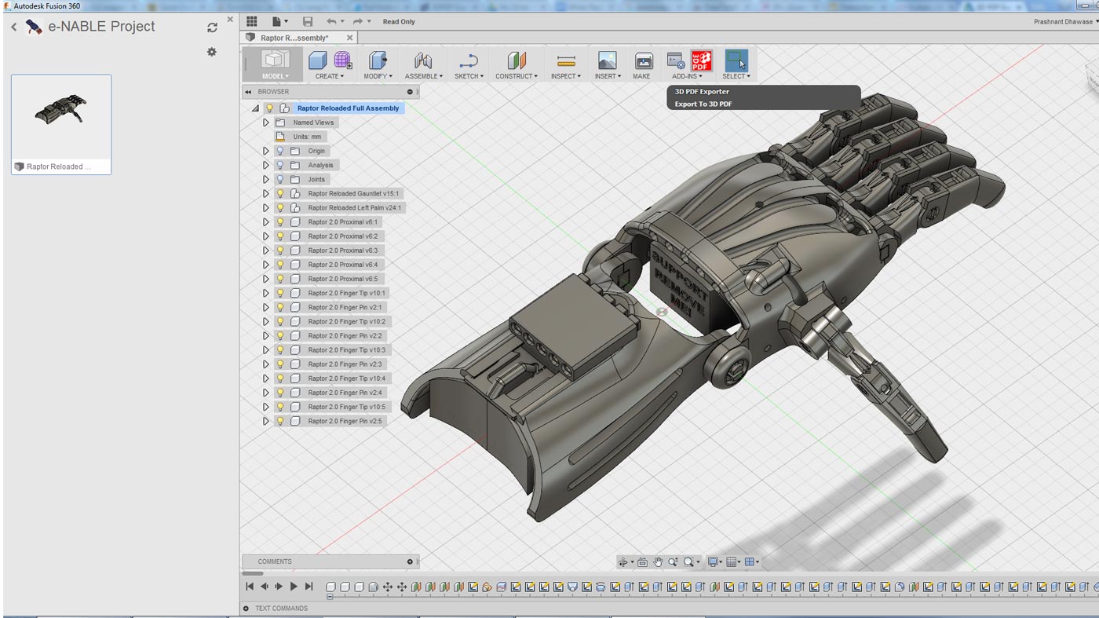The width and height of the screenshot is (1099, 618).
Task: Select Raptor 2.0 Proximal v6:3 in browser
Action: click(342, 250)
